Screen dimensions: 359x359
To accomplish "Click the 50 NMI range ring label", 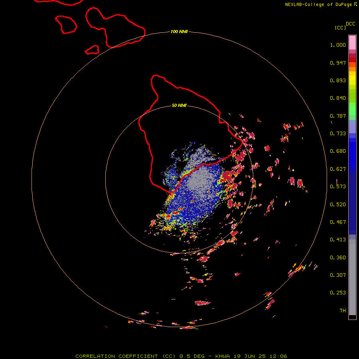I will click(179, 106).
